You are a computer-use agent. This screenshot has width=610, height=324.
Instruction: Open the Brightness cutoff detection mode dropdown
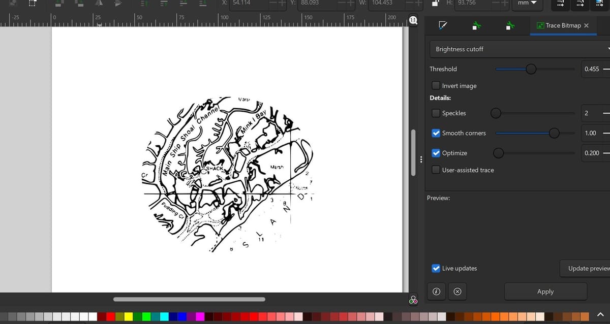[x=518, y=49]
